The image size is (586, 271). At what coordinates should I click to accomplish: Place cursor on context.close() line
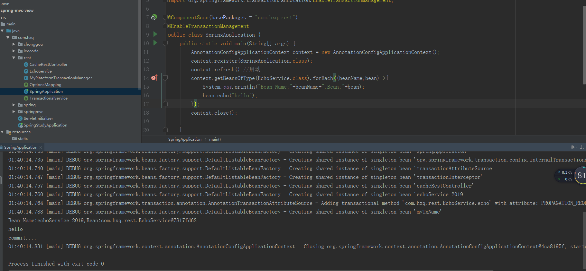click(x=214, y=113)
